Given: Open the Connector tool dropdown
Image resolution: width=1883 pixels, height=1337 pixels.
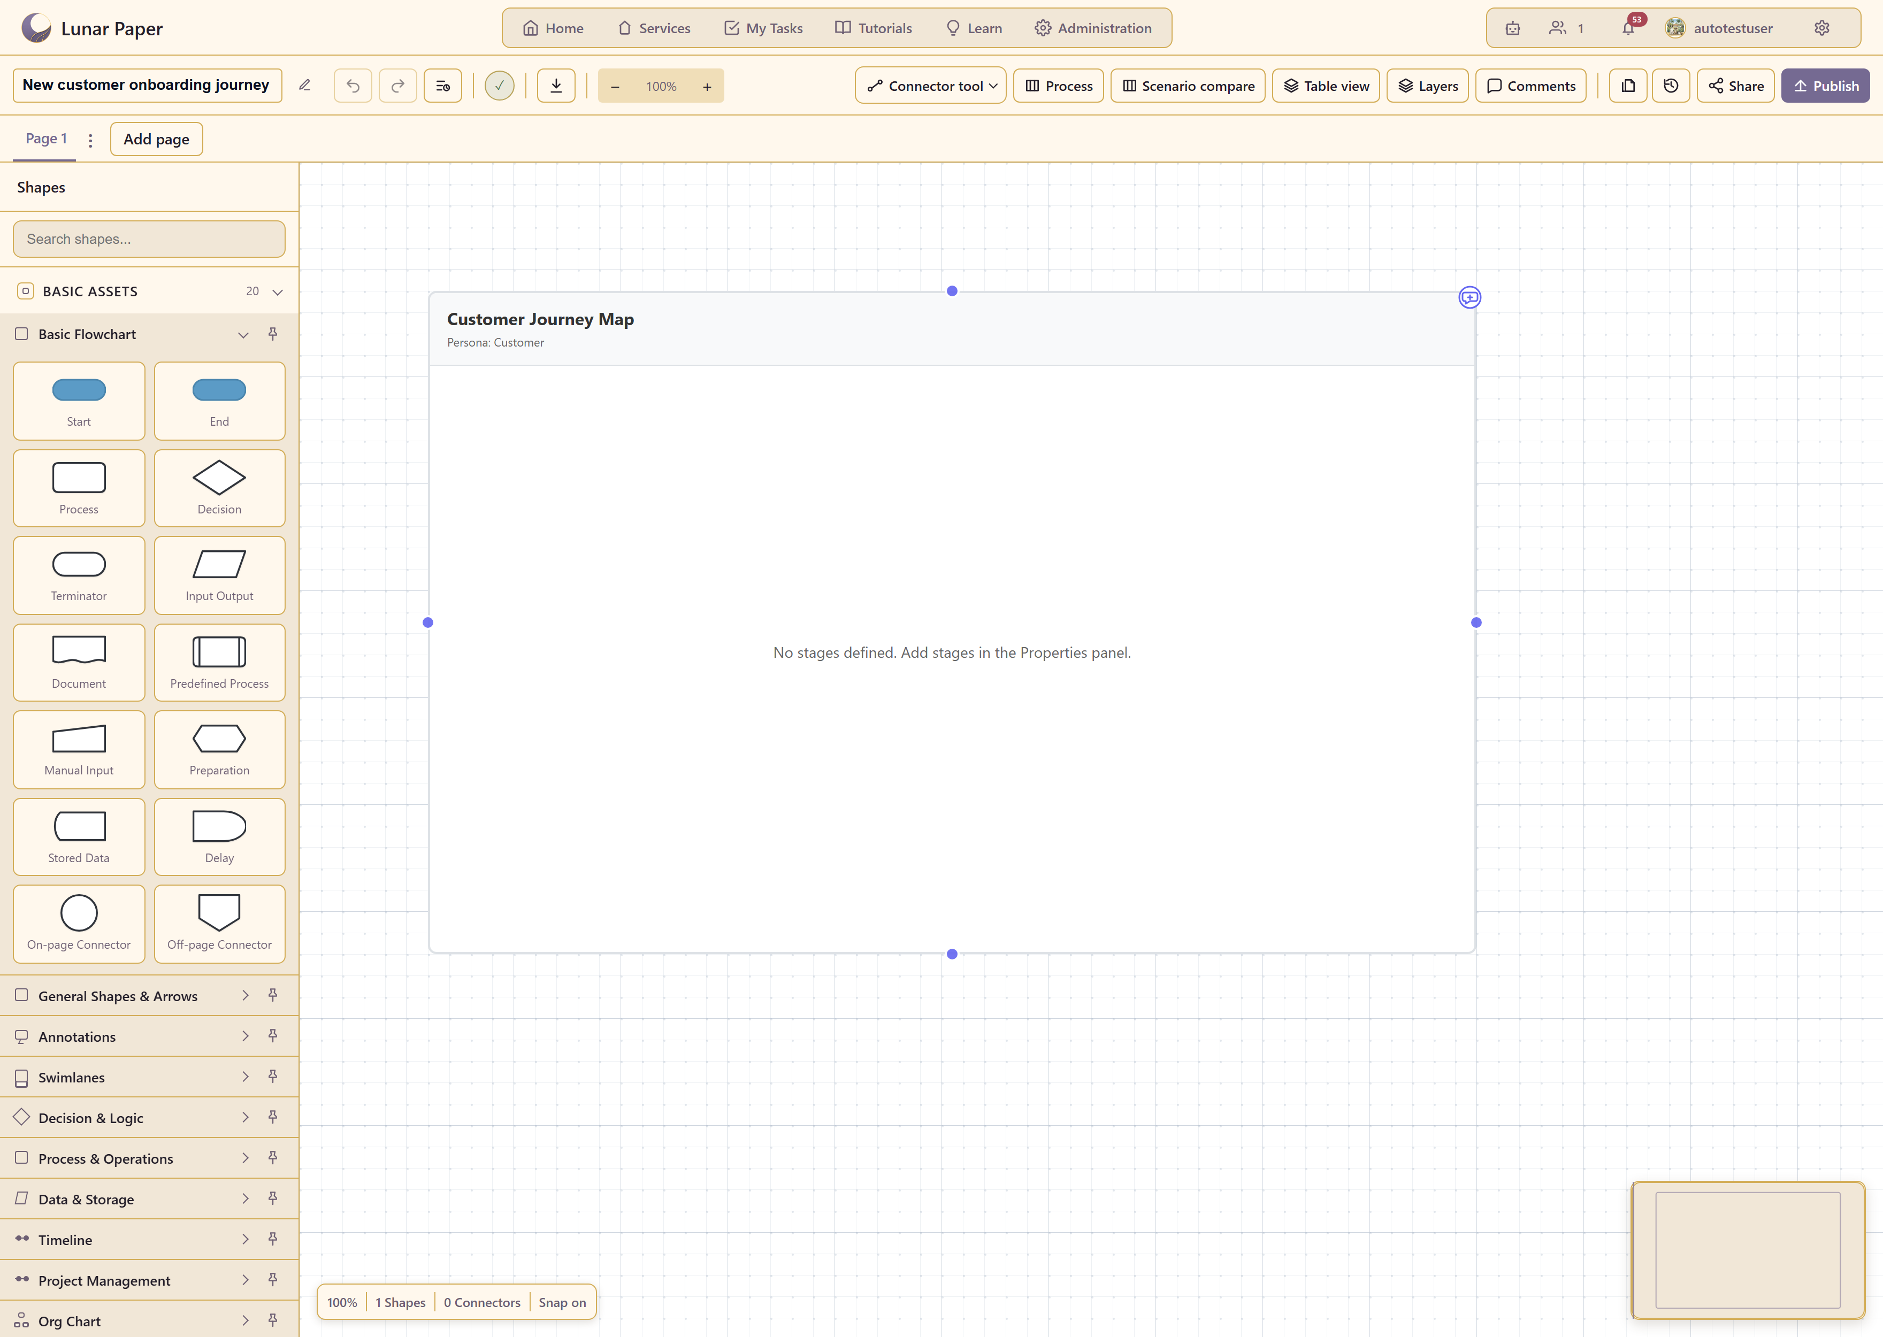Looking at the screenshot, I should click(930, 86).
